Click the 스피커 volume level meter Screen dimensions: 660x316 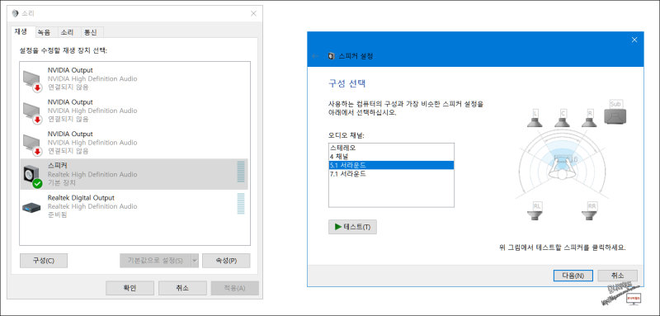[241, 172]
